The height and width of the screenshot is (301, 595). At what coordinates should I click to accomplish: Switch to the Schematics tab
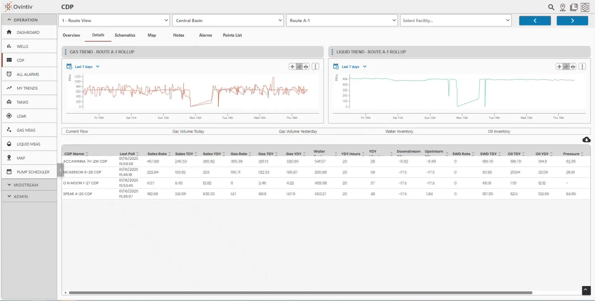click(x=125, y=35)
